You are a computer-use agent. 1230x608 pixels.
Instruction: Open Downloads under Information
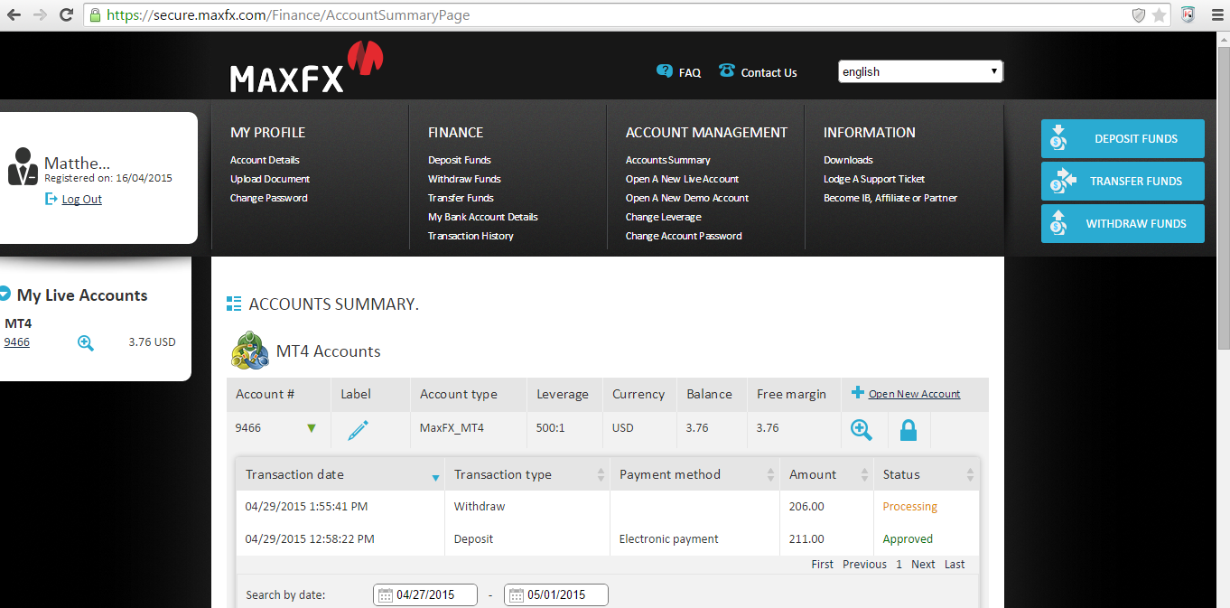coord(848,160)
